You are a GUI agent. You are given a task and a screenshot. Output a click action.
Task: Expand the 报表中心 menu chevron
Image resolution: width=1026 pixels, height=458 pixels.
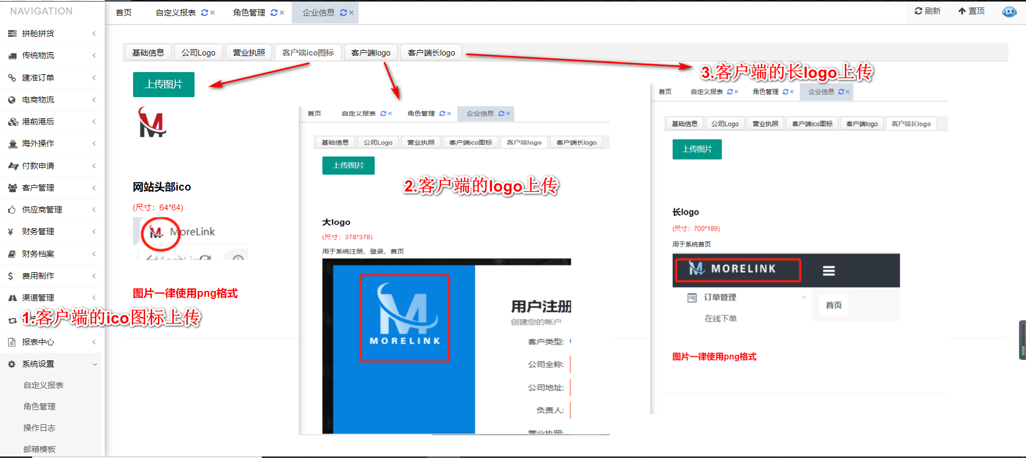click(94, 342)
